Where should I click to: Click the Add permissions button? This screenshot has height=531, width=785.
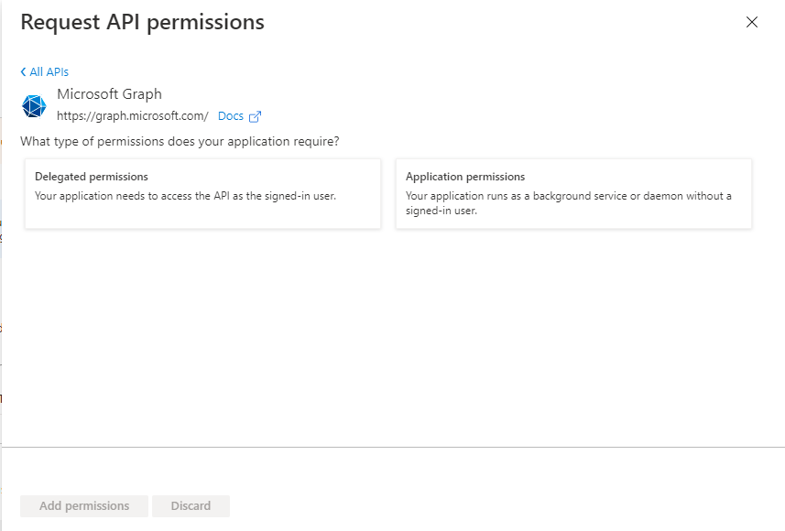84,506
